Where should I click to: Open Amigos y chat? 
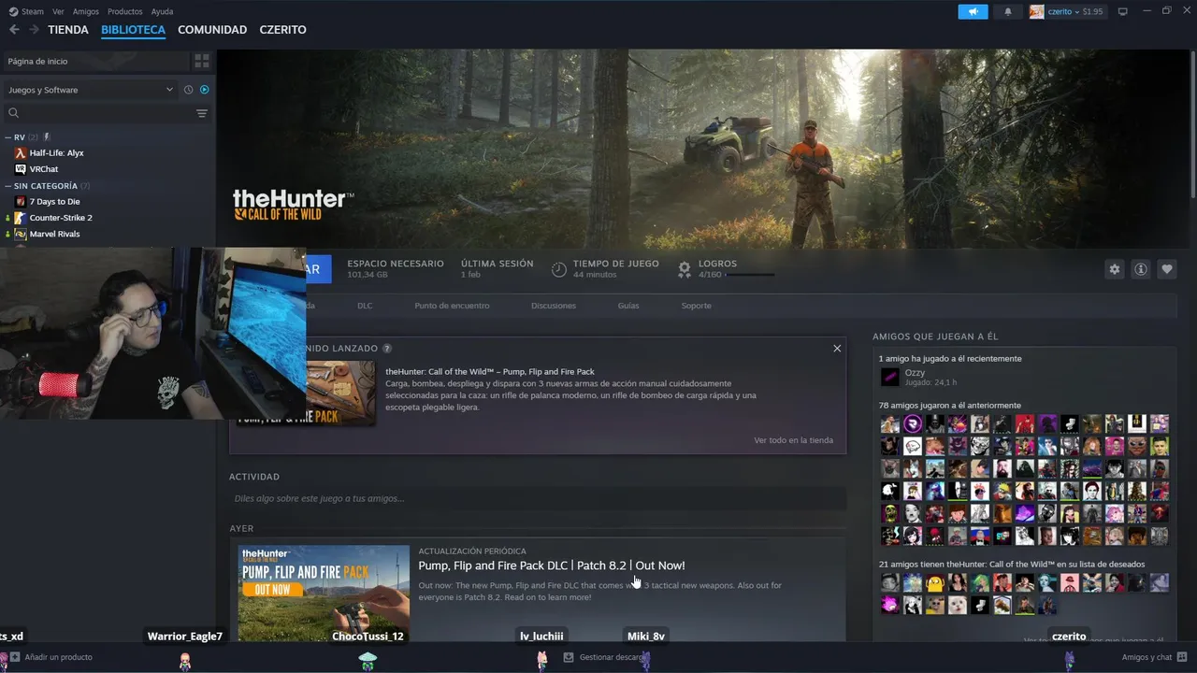pos(1147,657)
